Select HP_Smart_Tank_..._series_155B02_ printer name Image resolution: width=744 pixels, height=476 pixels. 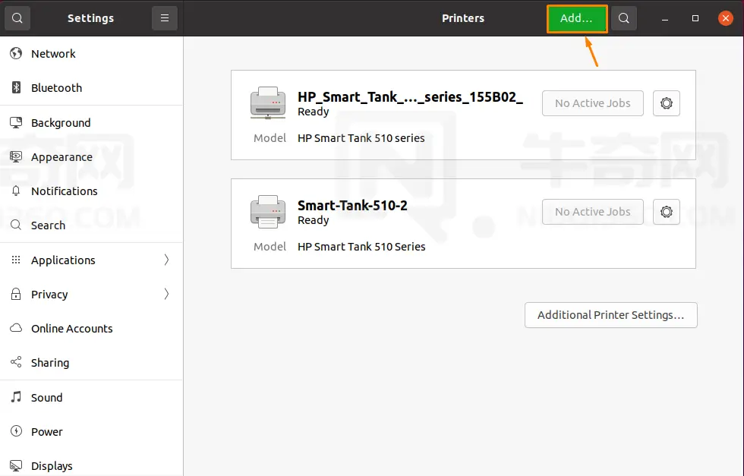410,97
